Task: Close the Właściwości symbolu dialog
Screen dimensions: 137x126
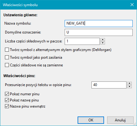Action: 132,5
